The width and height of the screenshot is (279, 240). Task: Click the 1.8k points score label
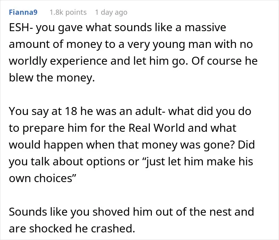[68, 12]
